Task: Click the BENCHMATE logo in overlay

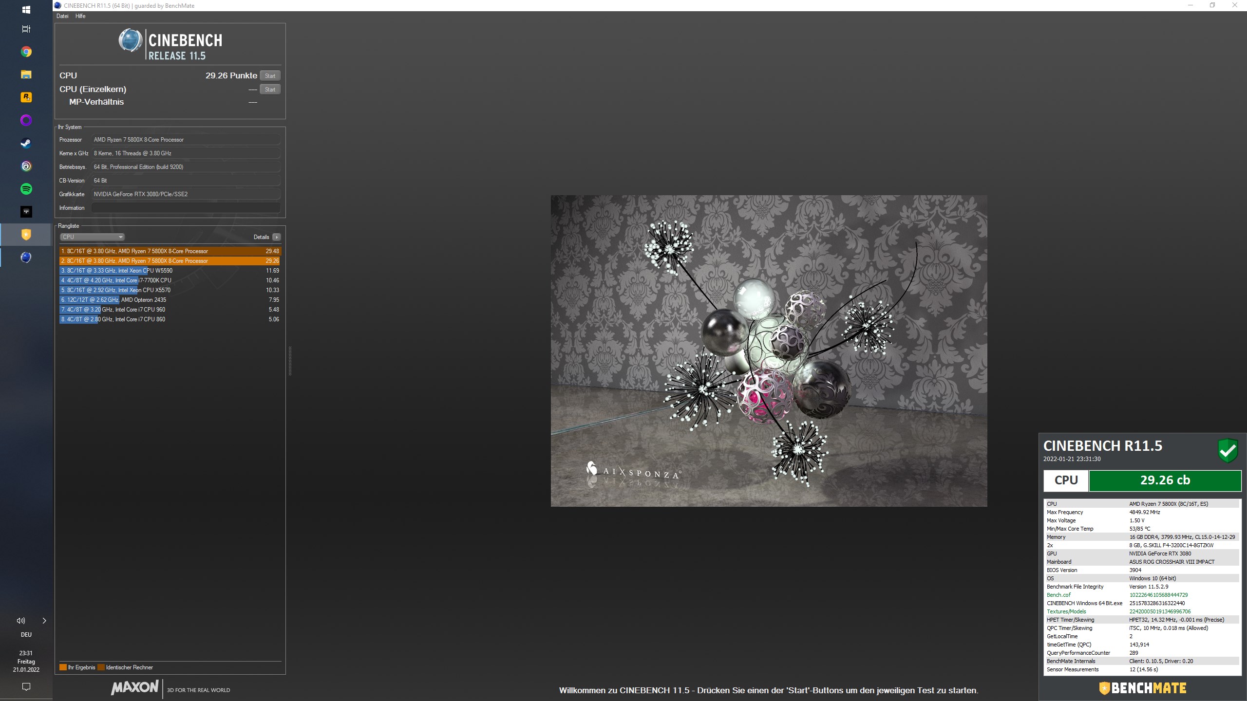Action: pyautogui.click(x=1142, y=688)
